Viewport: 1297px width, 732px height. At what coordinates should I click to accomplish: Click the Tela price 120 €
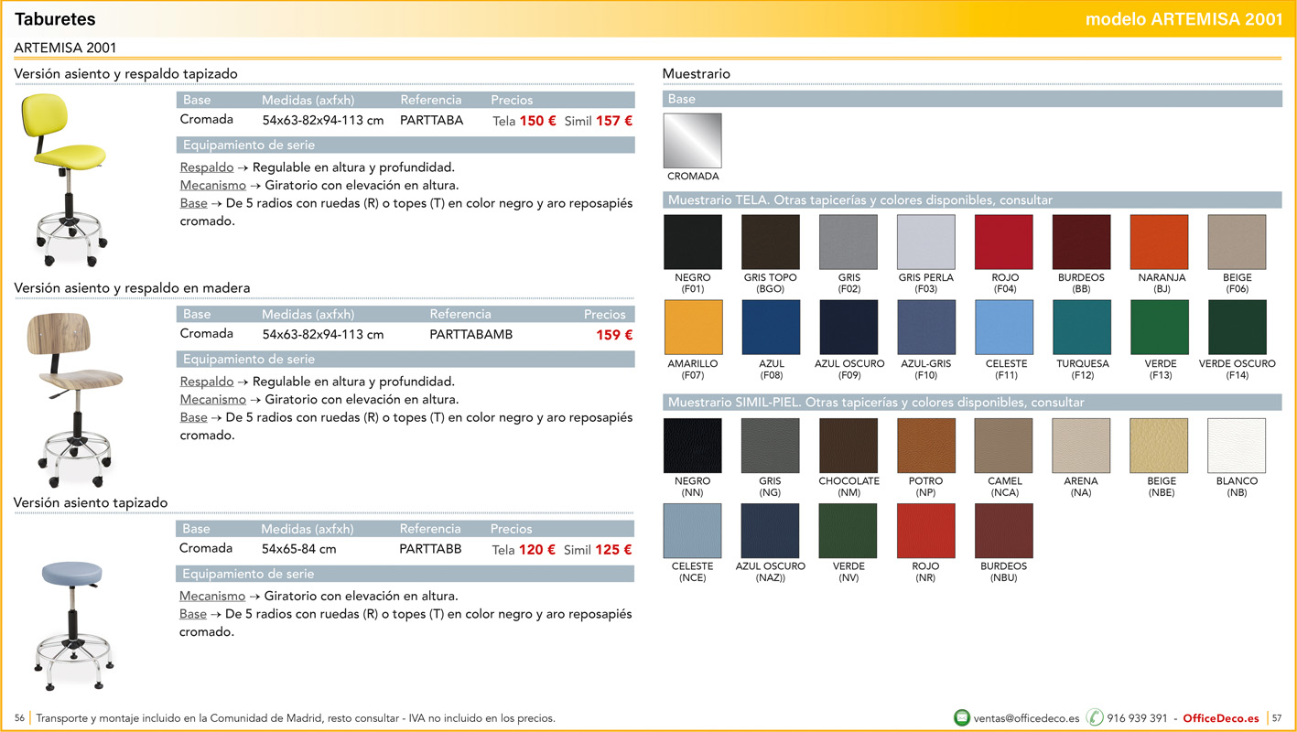pyautogui.click(x=537, y=550)
